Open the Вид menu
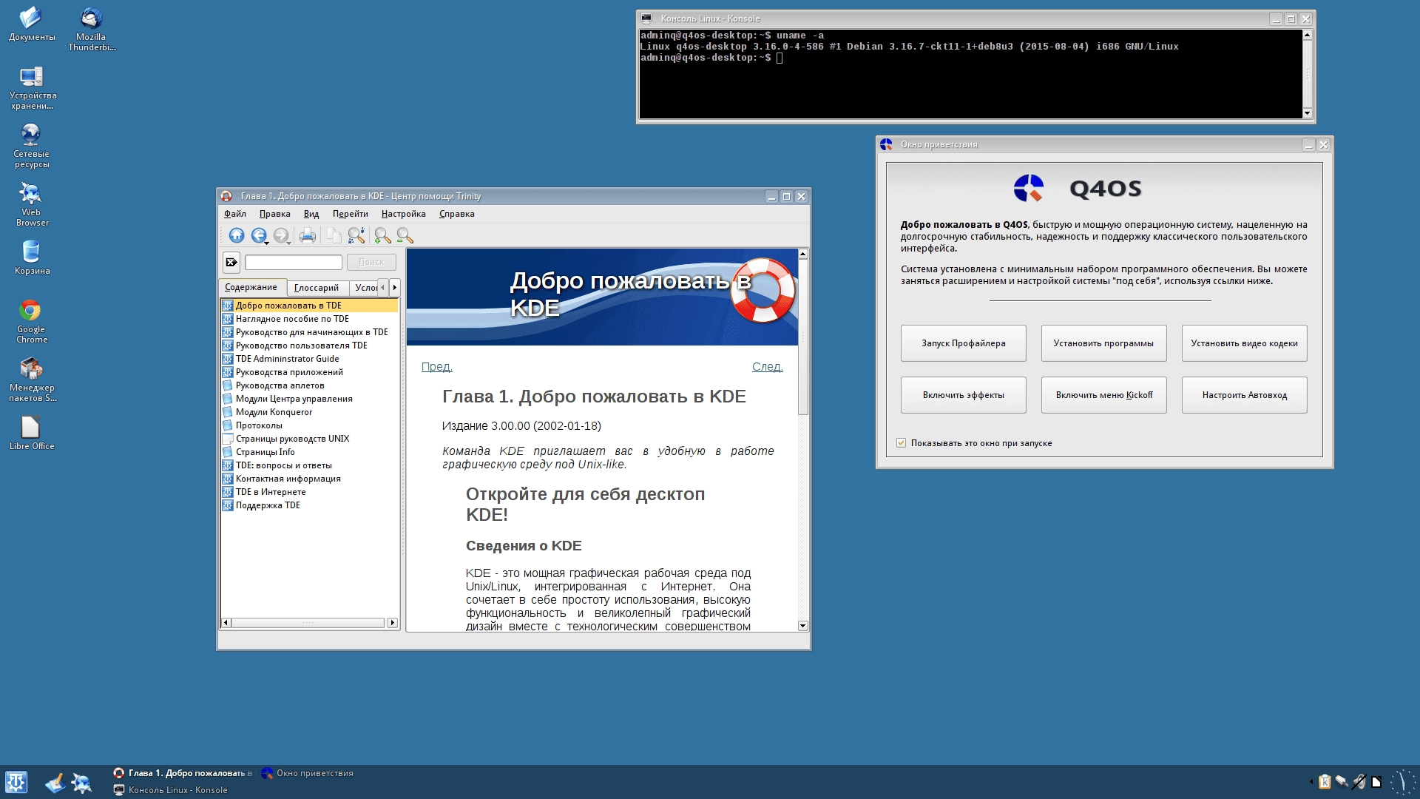The height and width of the screenshot is (799, 1420). click(x=311, y=214)
